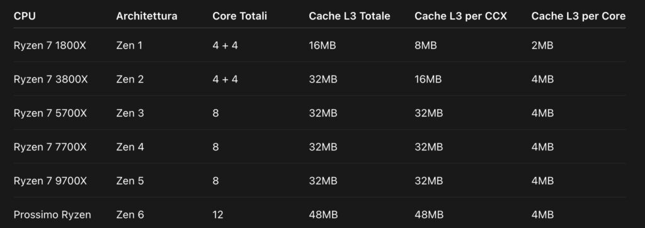Image resolution: width=645 pixels, height=228 pixels.
Task: Click the Architettura column header
Action: click(146, 16)
